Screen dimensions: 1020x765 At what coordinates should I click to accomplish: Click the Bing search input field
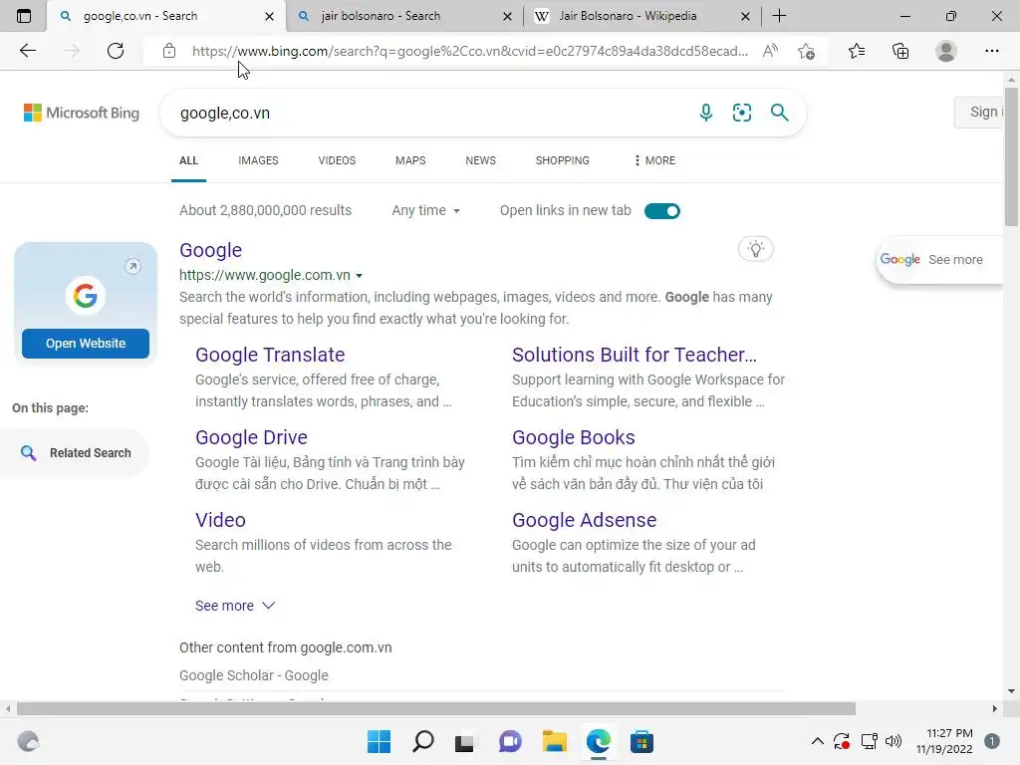tap(429, 113)
